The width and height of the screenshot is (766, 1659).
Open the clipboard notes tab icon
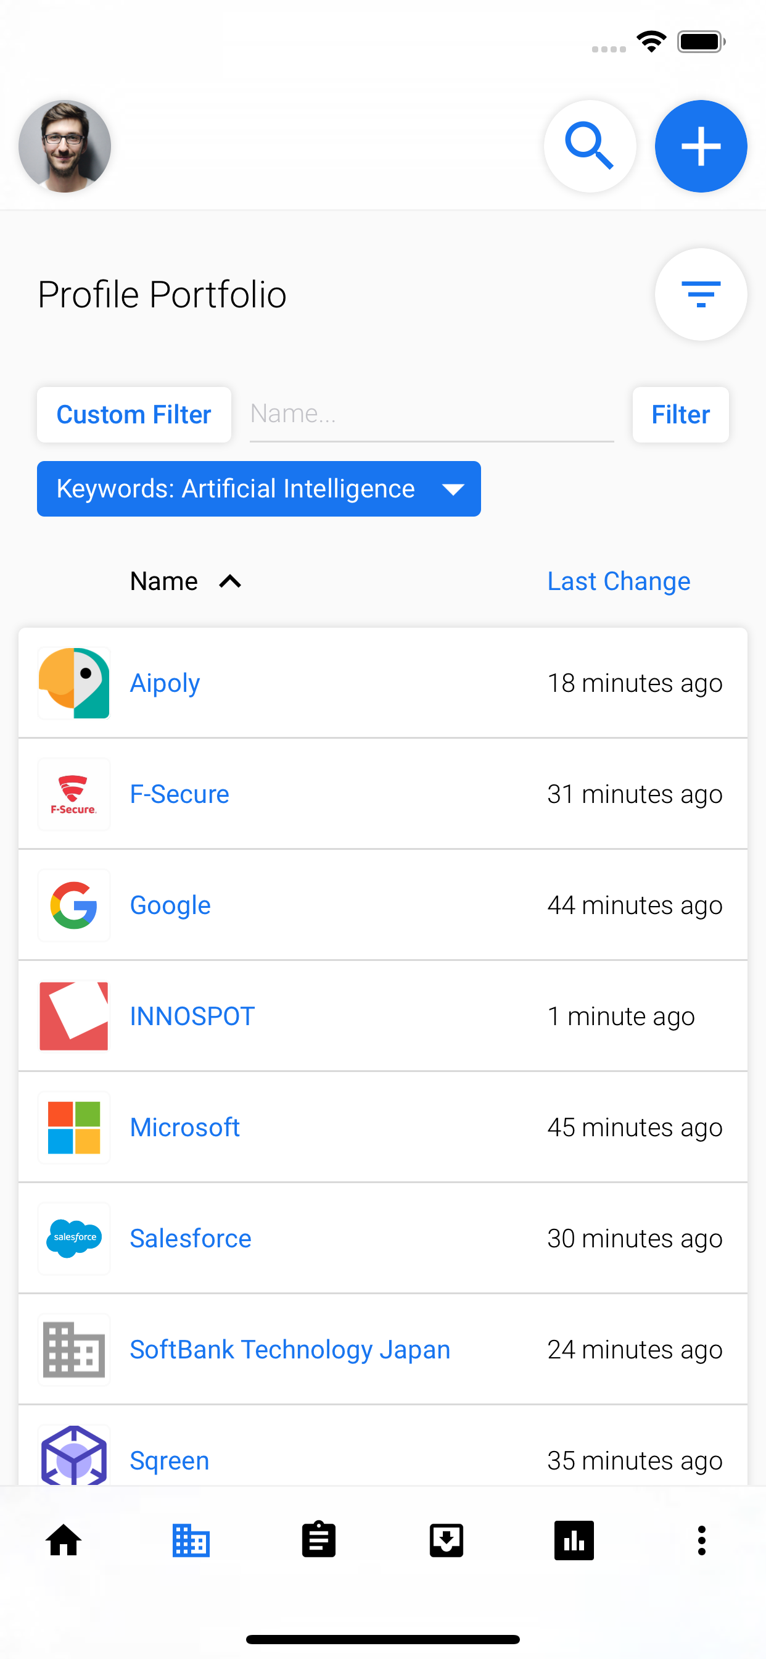(x=319, y=1540)
